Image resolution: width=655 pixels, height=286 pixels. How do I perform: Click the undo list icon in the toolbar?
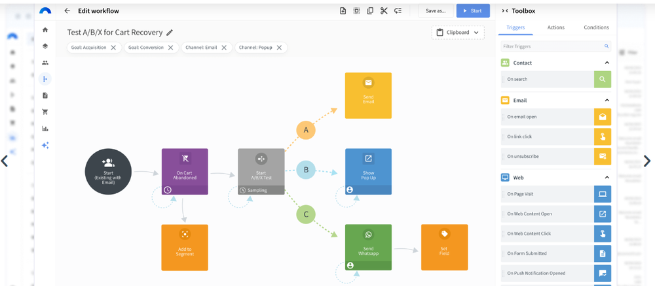(398, 11)
